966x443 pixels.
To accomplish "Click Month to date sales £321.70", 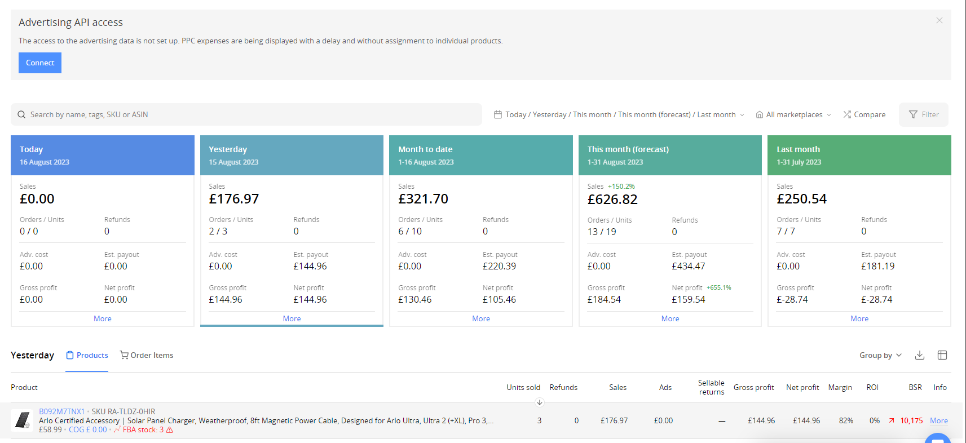I will coord(423,199).
